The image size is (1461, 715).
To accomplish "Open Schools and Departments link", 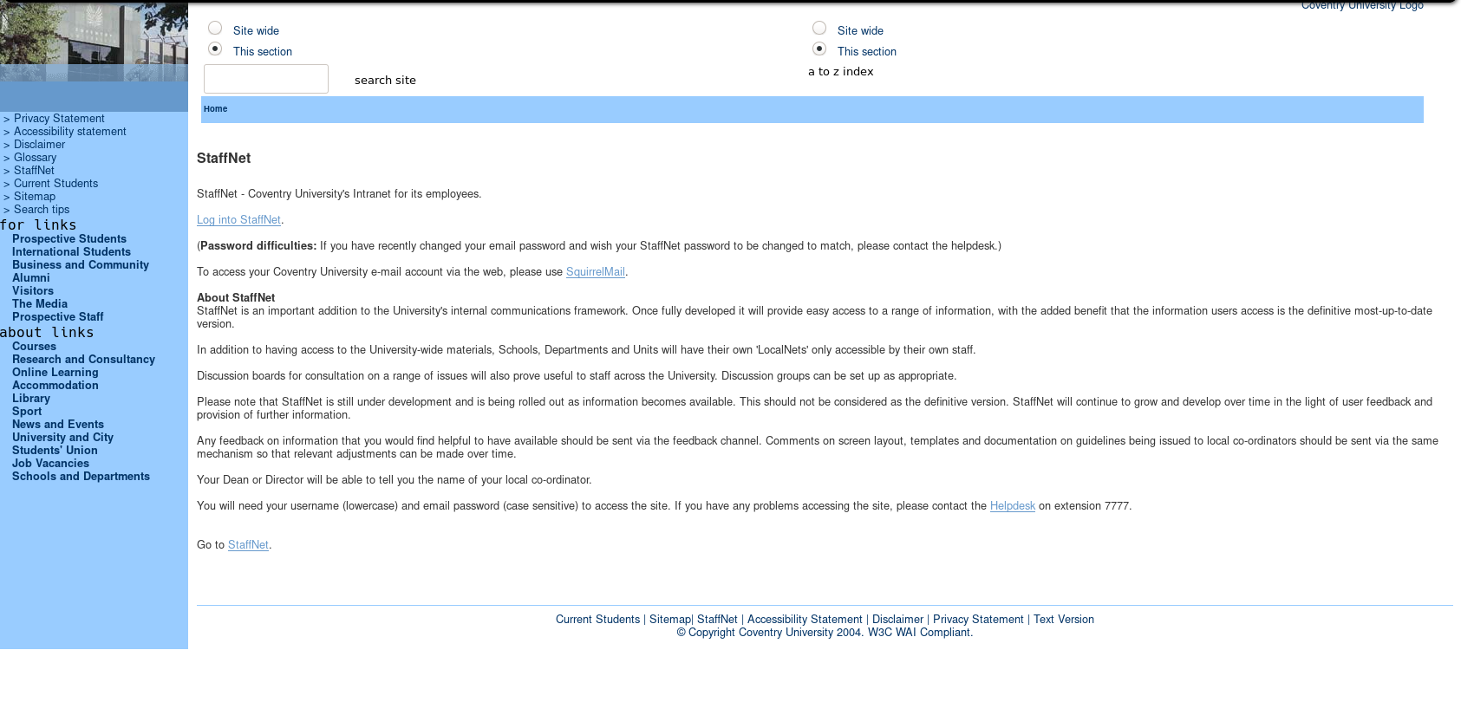I will pos(81,477).
